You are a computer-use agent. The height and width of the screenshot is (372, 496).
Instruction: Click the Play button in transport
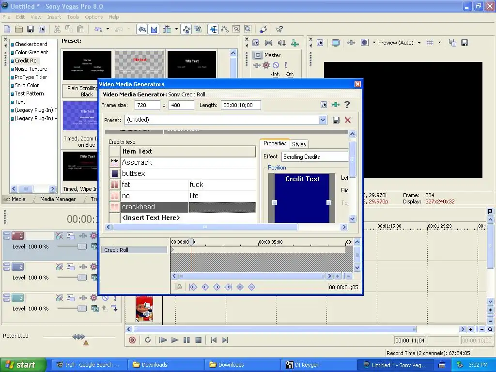click(x=174, y=340)
